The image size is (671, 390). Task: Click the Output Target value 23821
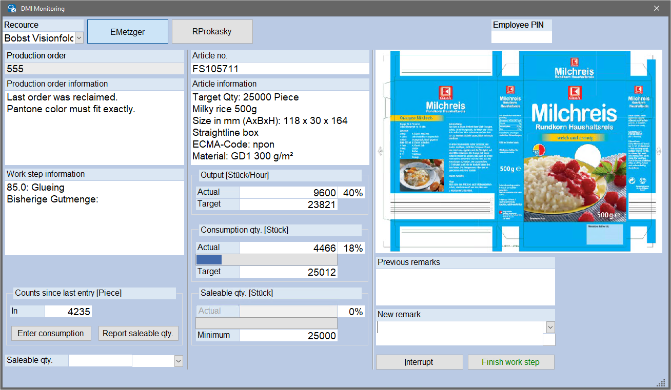coord(288,204)
